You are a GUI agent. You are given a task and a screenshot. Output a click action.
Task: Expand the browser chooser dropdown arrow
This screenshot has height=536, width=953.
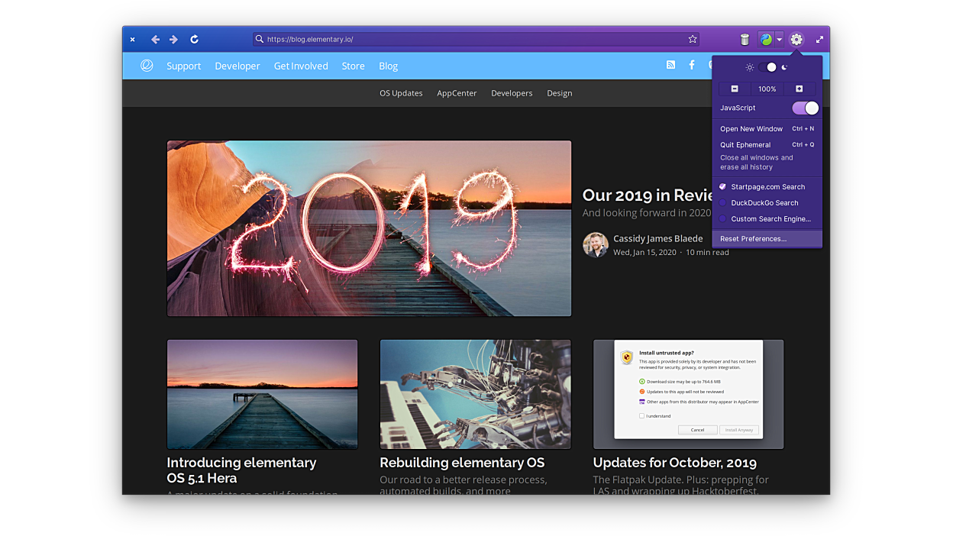click(779, 40)
